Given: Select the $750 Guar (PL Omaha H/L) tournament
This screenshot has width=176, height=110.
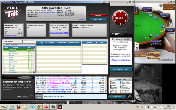Looking at the screenshot, I should coord(70,81).
